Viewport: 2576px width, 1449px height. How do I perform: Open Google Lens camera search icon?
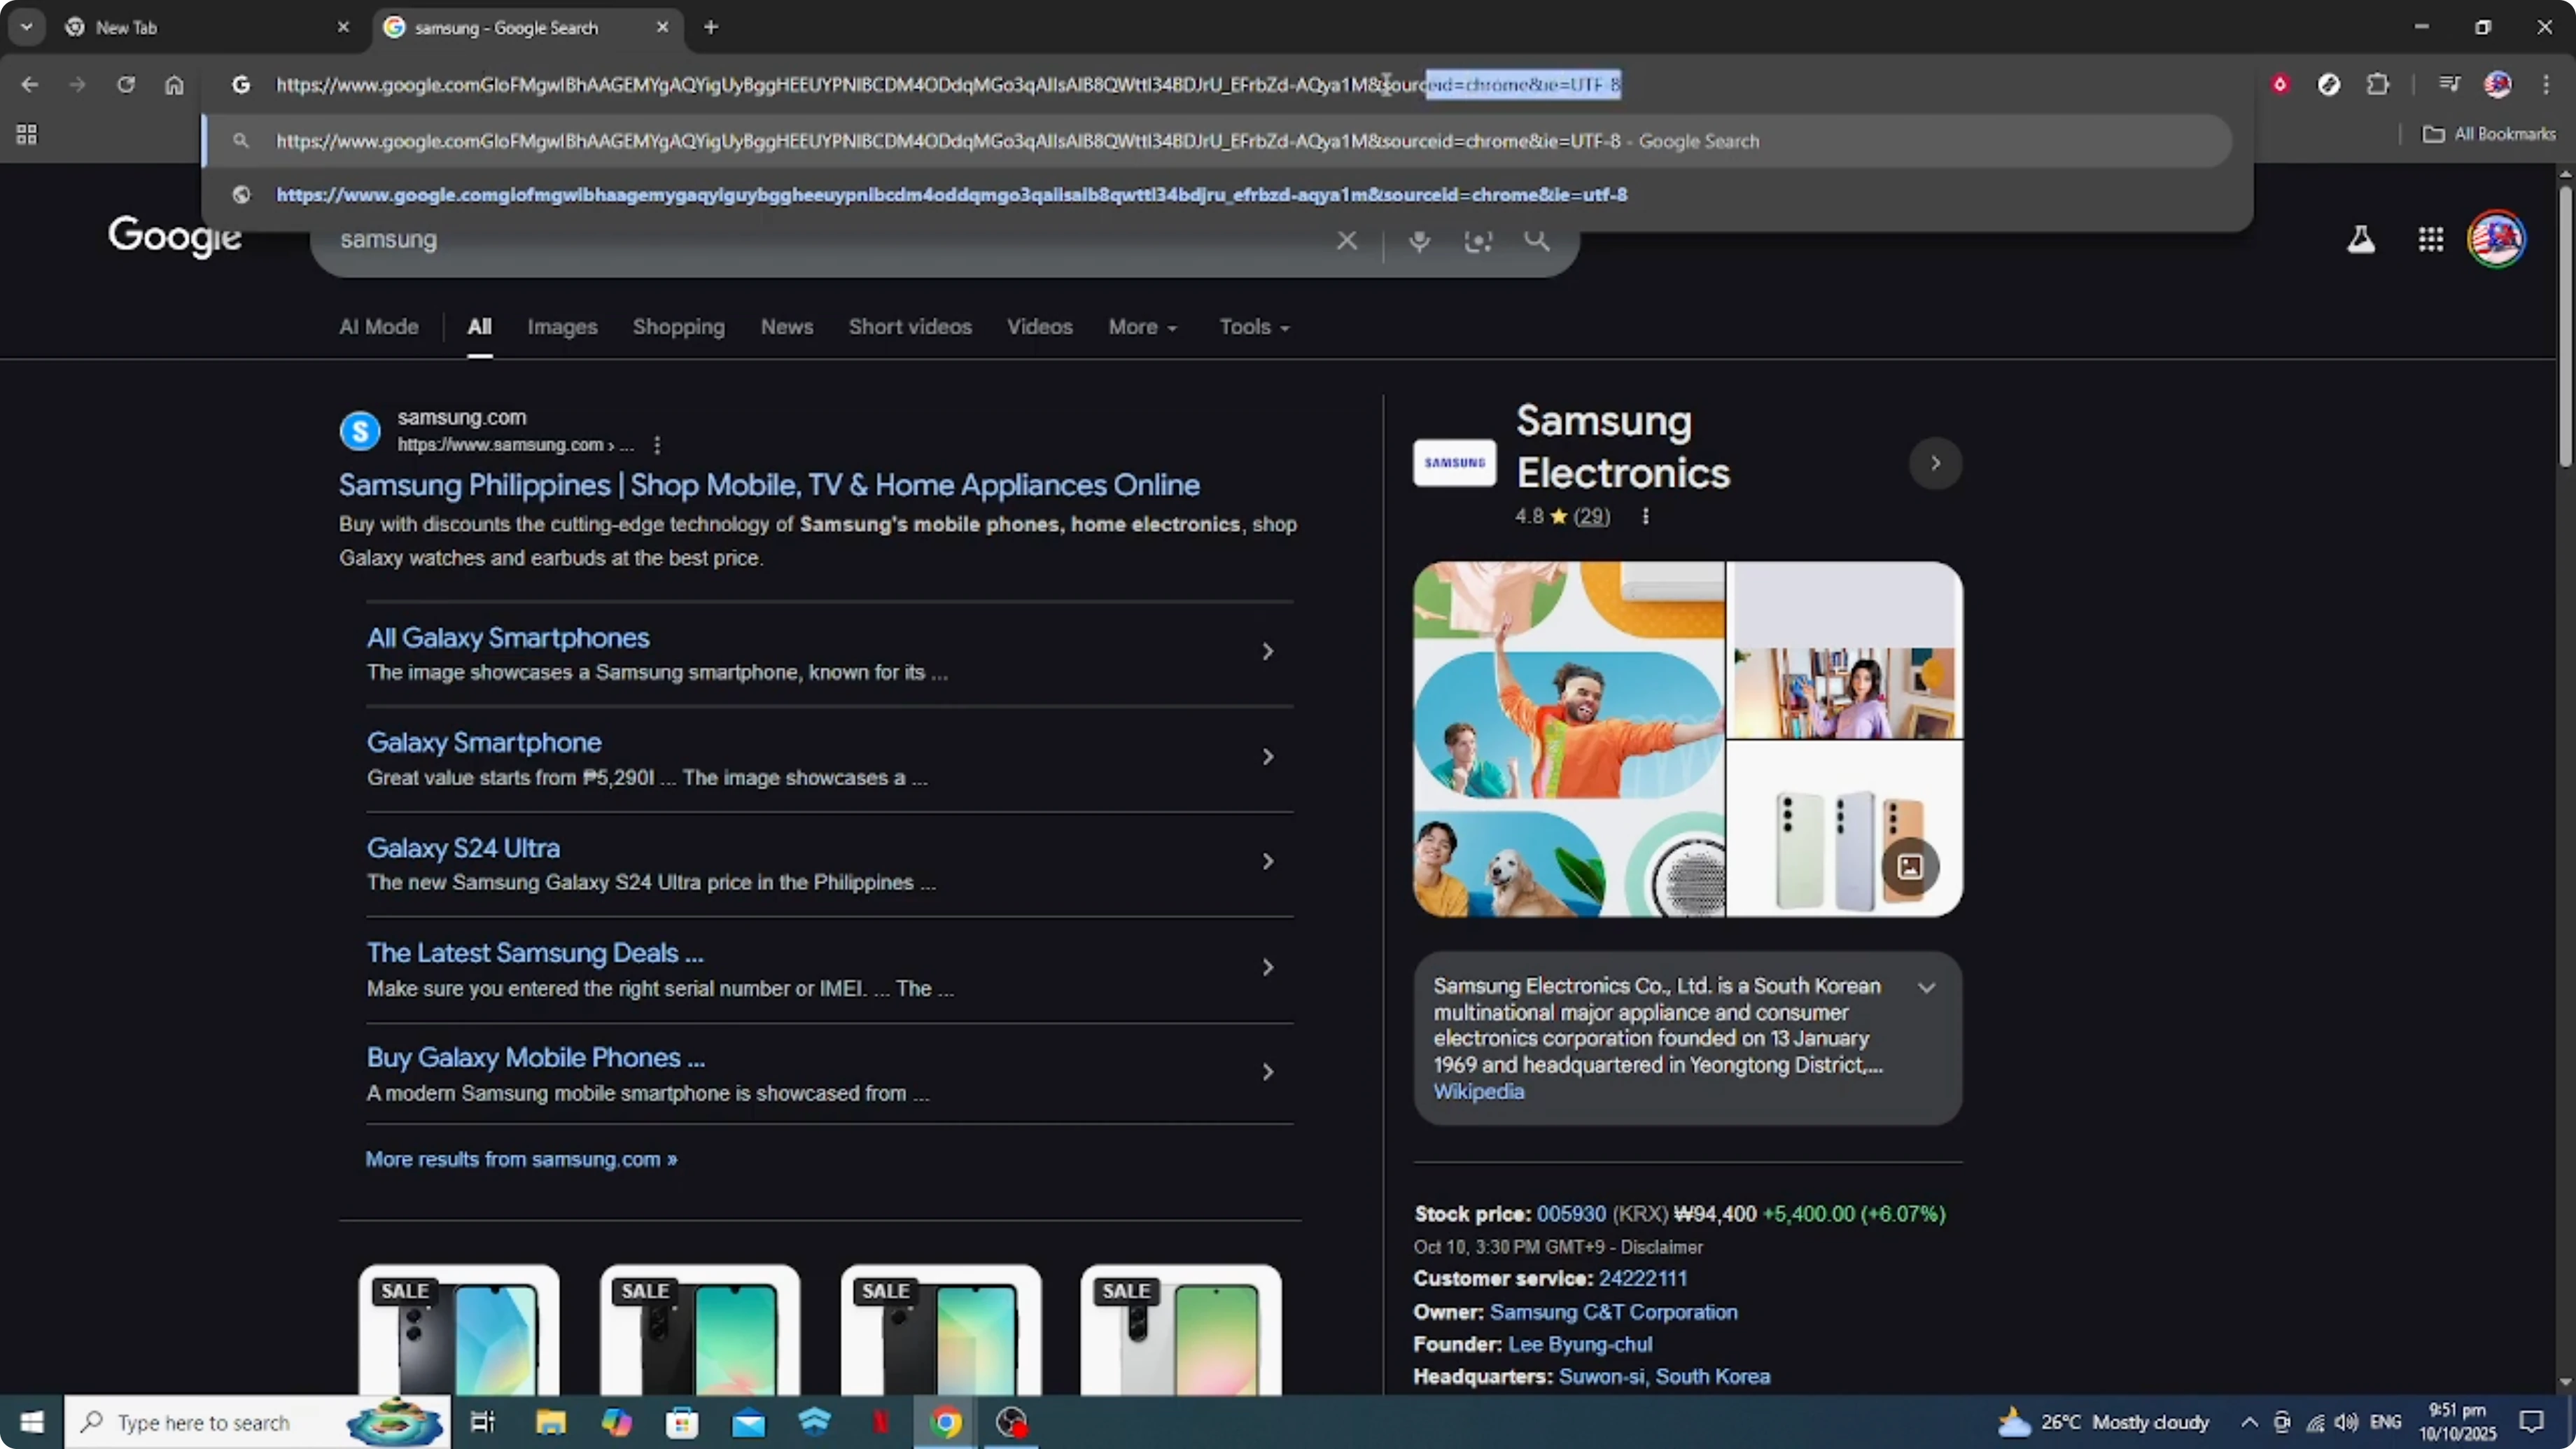click(x=1478, y=241)
